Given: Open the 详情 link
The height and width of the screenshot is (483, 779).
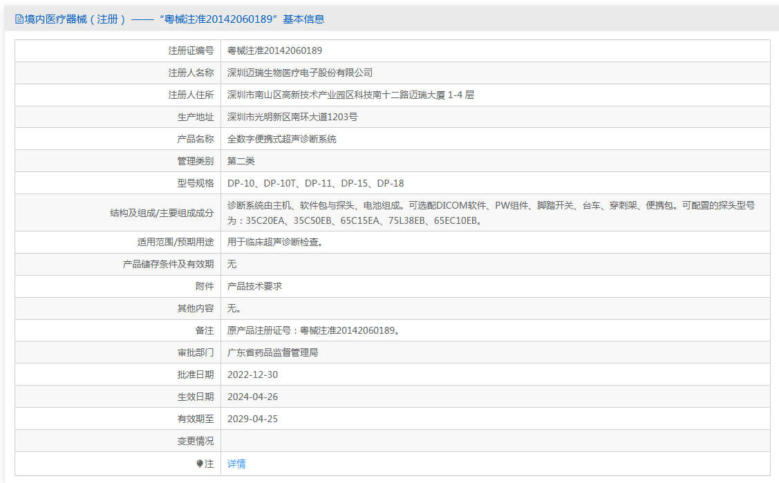Looking at the screenshot, I should coord(236,464).
